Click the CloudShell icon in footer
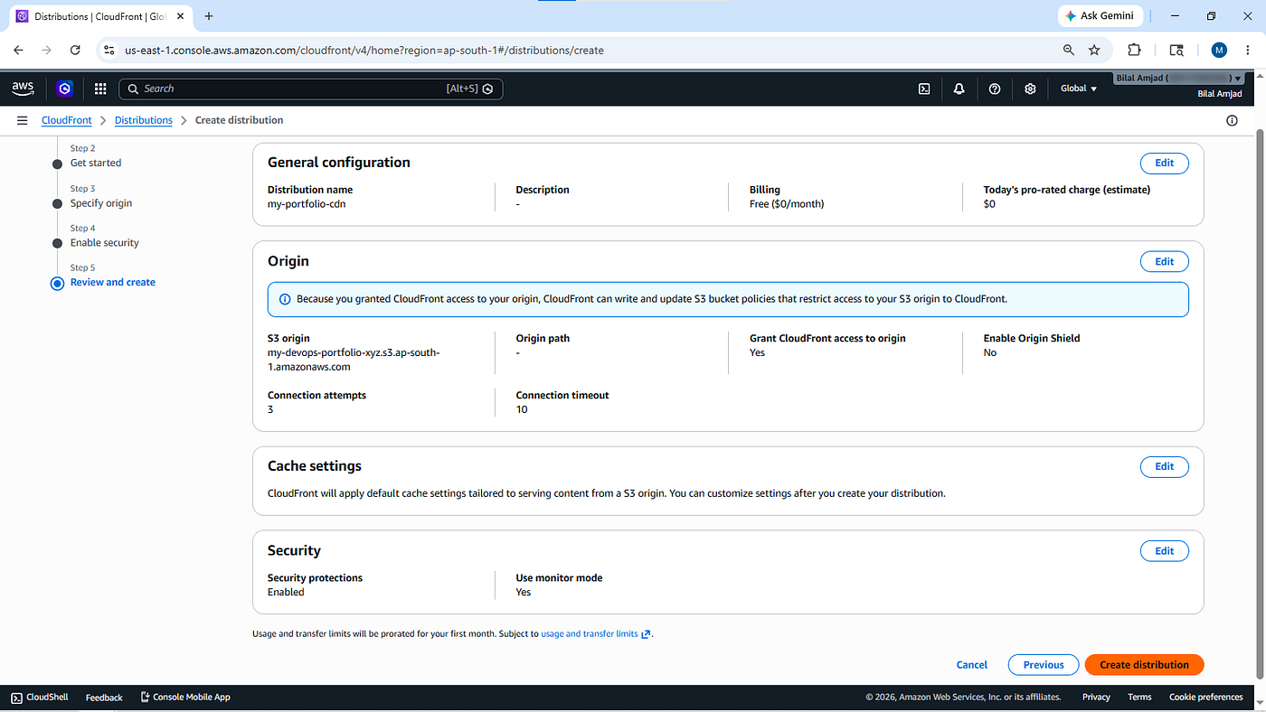This screenshot has width=1266, height=712. tap(16, 698)
